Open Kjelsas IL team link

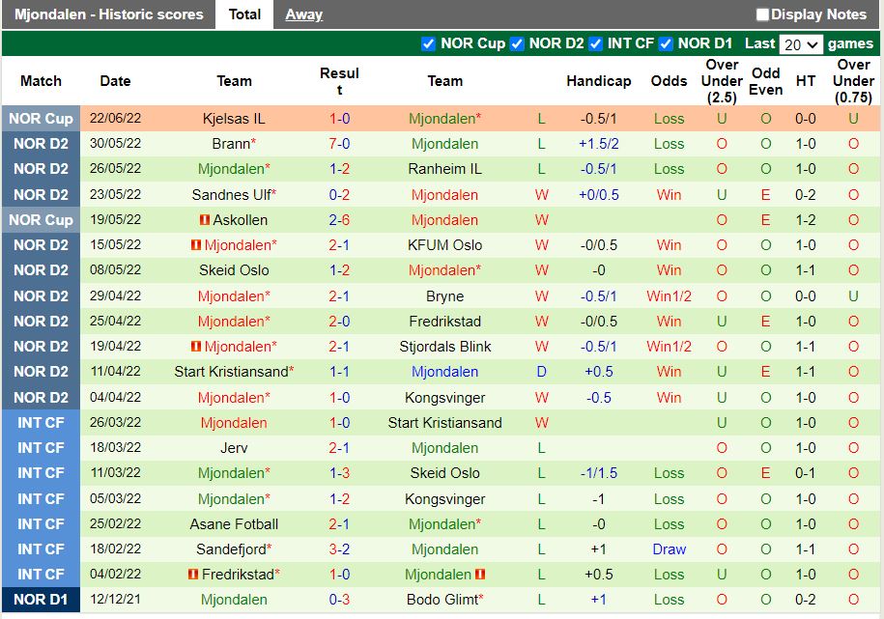(234, 119)
